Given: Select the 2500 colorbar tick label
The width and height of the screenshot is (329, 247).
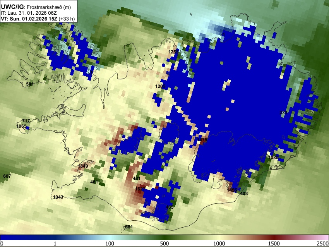Looking at the screenshot, I should tap(323, 244).
